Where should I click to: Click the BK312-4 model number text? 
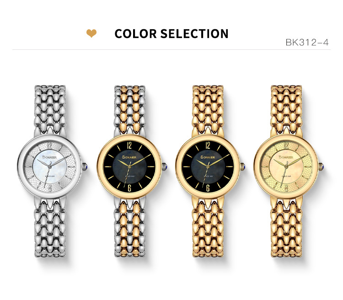click(307, 43)
